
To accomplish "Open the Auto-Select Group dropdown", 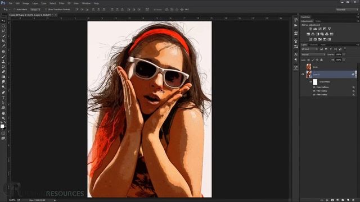I will (x=35, y=10).
